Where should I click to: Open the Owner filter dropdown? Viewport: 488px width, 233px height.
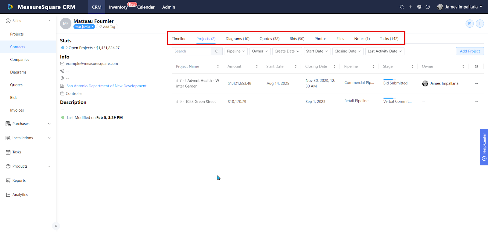(x=260, y=51)
